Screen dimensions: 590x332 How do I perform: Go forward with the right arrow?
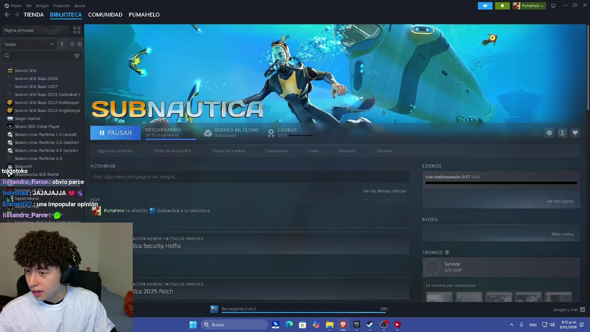coord(17,15)
